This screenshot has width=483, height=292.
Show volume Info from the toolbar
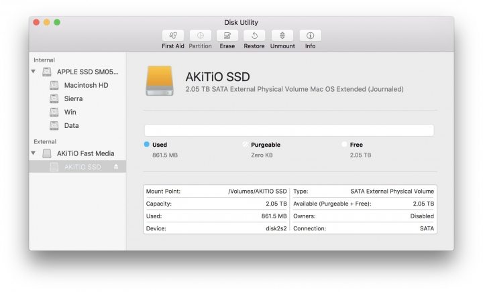tap(310, 35)
